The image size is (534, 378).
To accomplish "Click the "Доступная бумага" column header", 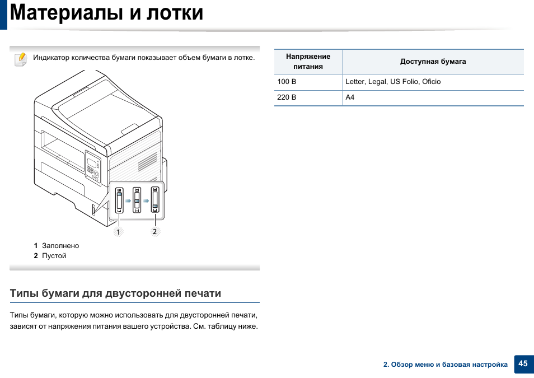I will tap(433, 62).
